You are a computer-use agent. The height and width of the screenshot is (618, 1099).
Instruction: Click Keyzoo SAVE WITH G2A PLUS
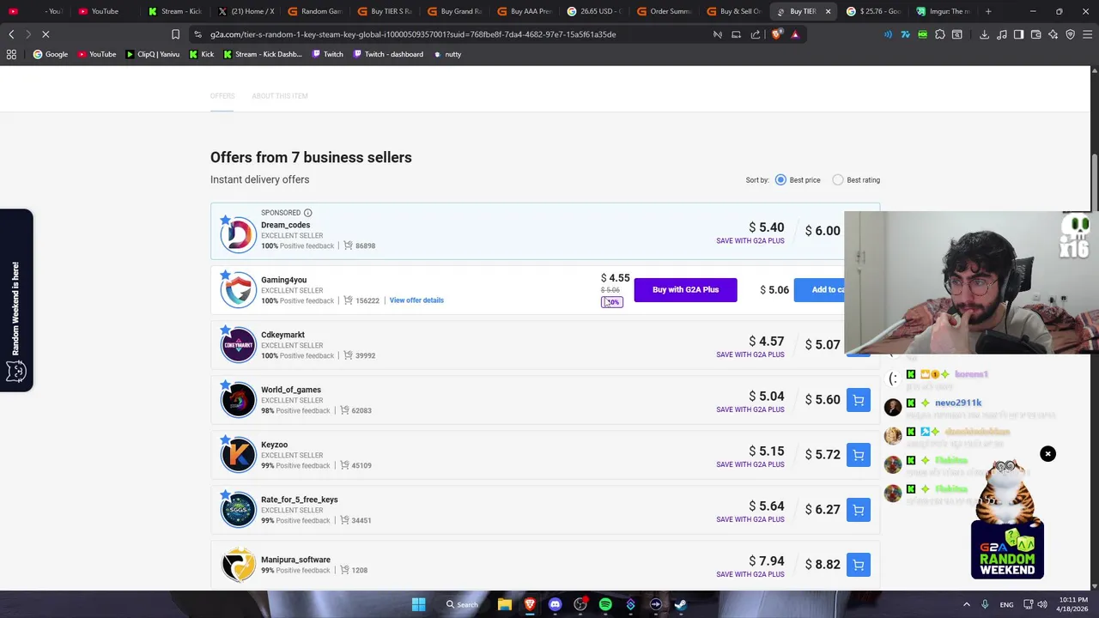[x=750, y=464]
